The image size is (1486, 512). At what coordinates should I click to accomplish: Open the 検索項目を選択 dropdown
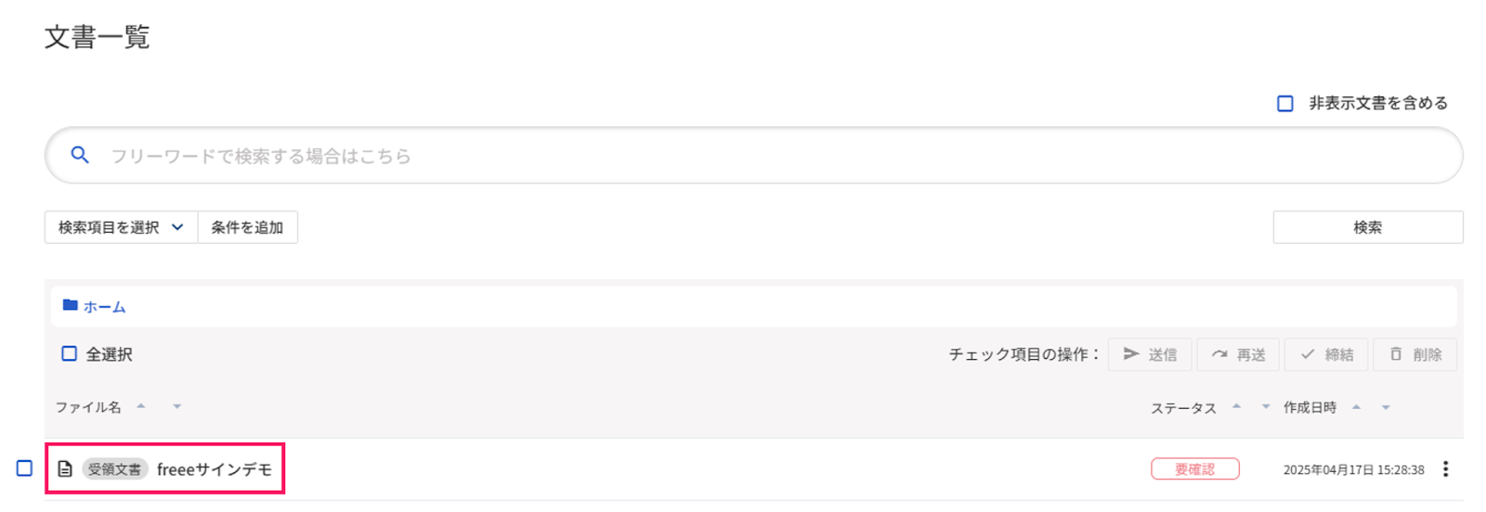click(x=121, y=227)
